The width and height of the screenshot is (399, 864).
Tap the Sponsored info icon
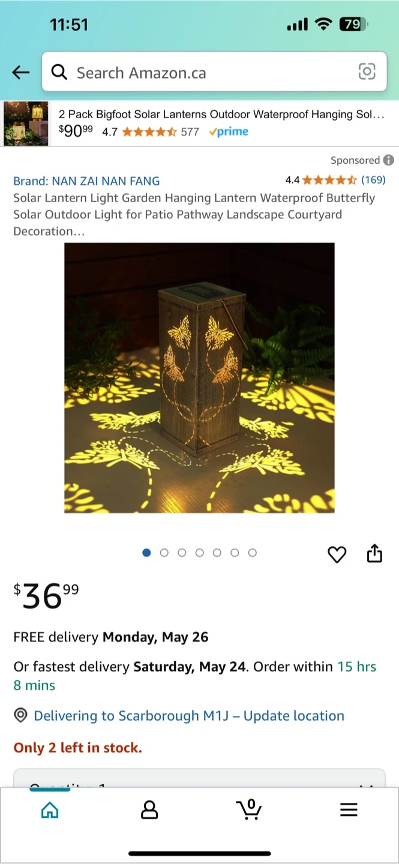pos(389,160)
